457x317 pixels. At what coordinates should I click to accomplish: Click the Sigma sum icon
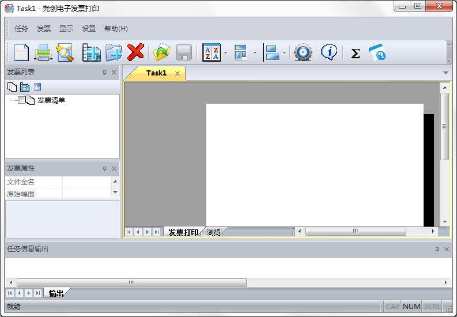pyautogui.click(x=355, y=54)
